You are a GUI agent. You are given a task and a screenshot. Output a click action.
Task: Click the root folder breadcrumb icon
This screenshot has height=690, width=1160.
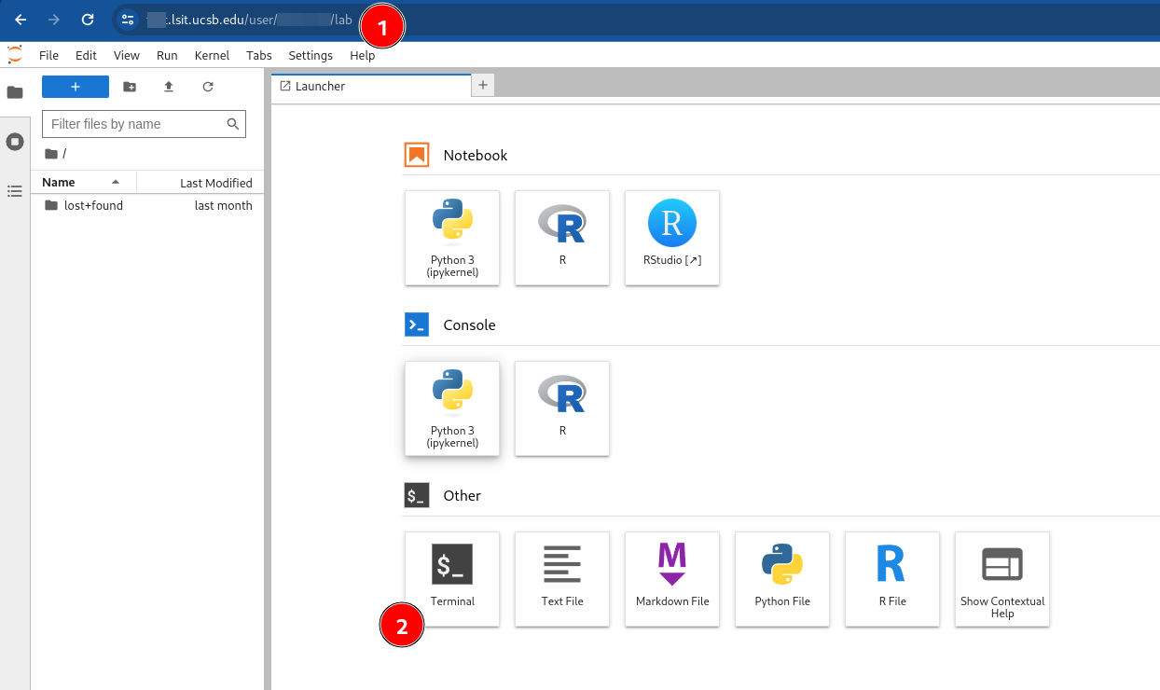coord(51,154)
